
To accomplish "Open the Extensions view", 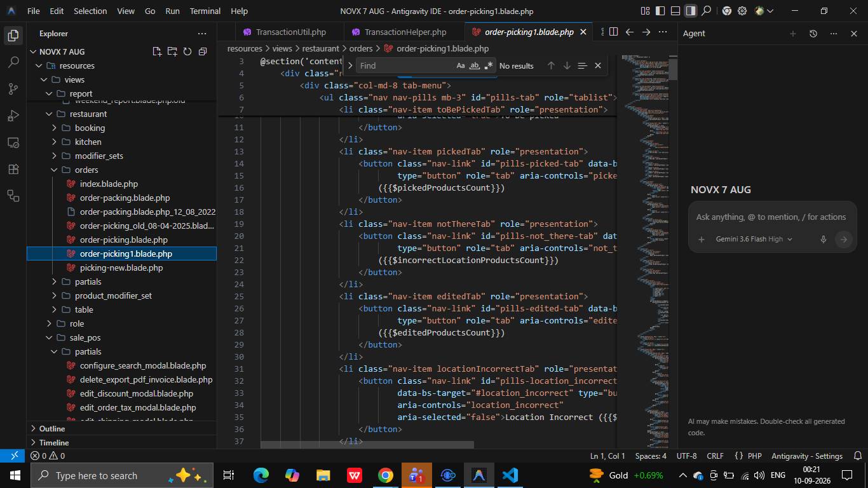I will [13, 169].
